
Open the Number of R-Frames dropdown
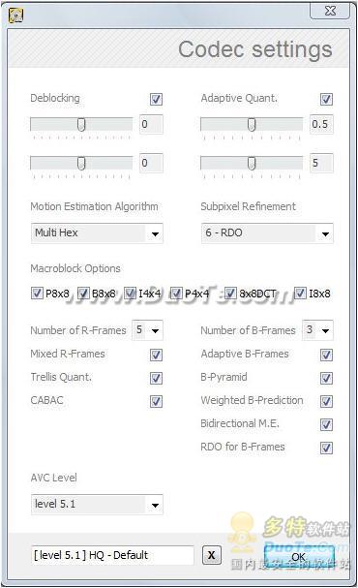click(147, 330)
